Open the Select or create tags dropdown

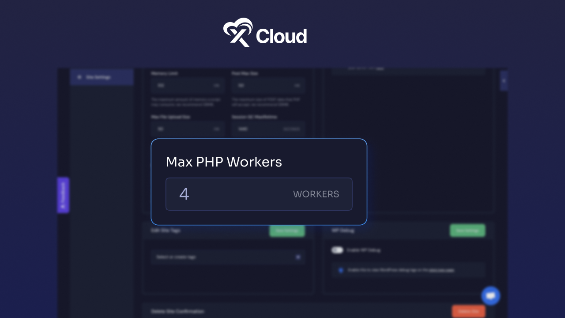tap(221, 257)
